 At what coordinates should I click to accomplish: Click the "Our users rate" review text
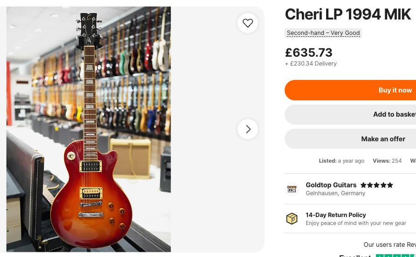coord(389,244)
